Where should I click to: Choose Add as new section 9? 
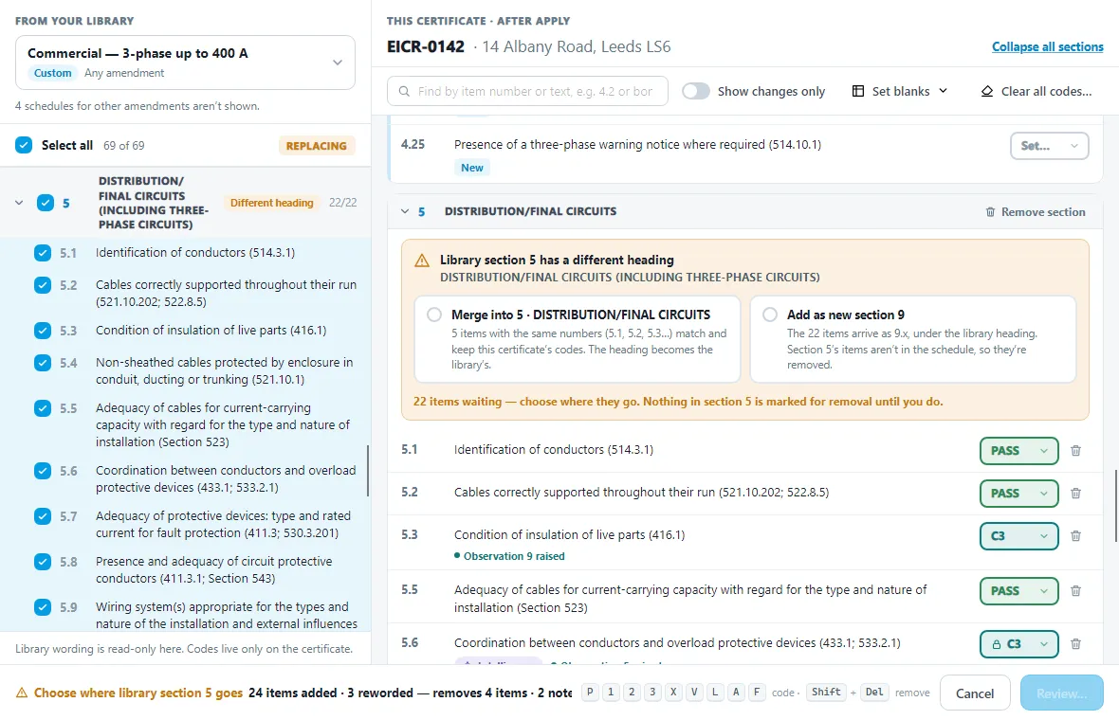pos(769,315)
